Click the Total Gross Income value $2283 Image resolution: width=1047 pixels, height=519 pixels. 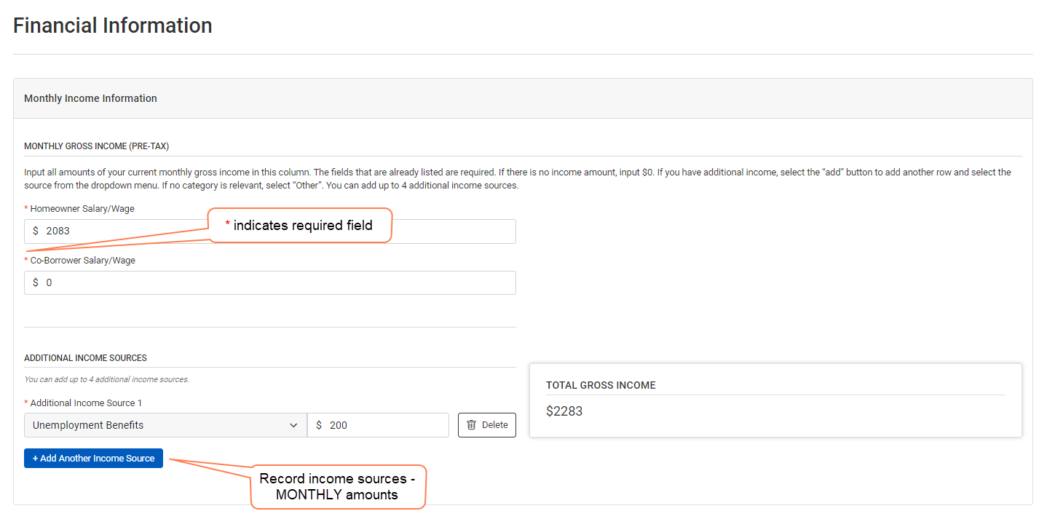pos(564,411)
